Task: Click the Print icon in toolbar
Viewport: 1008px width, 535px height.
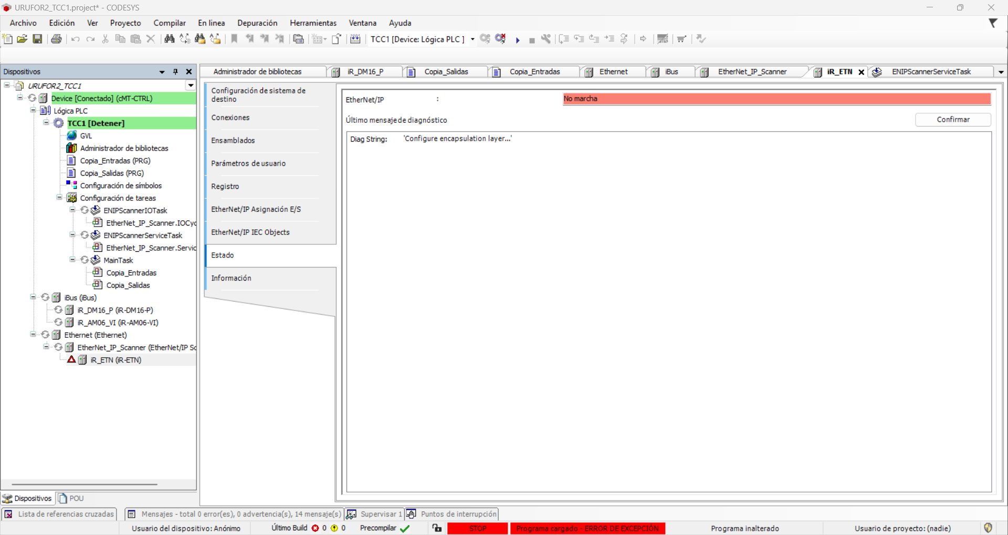Action: click(56, 39)
